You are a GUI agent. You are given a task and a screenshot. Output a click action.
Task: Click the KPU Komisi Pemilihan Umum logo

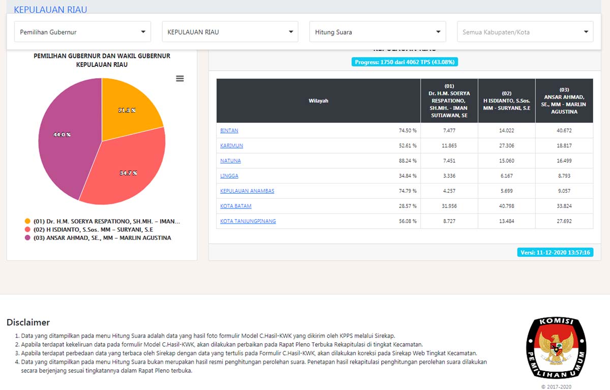(556, 348)
